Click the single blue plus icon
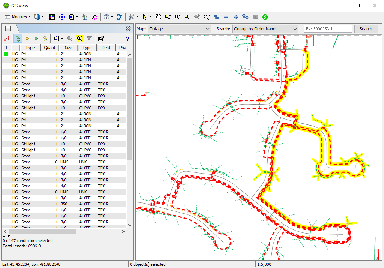This screenshot has width=384, height=268. (236, 17)
